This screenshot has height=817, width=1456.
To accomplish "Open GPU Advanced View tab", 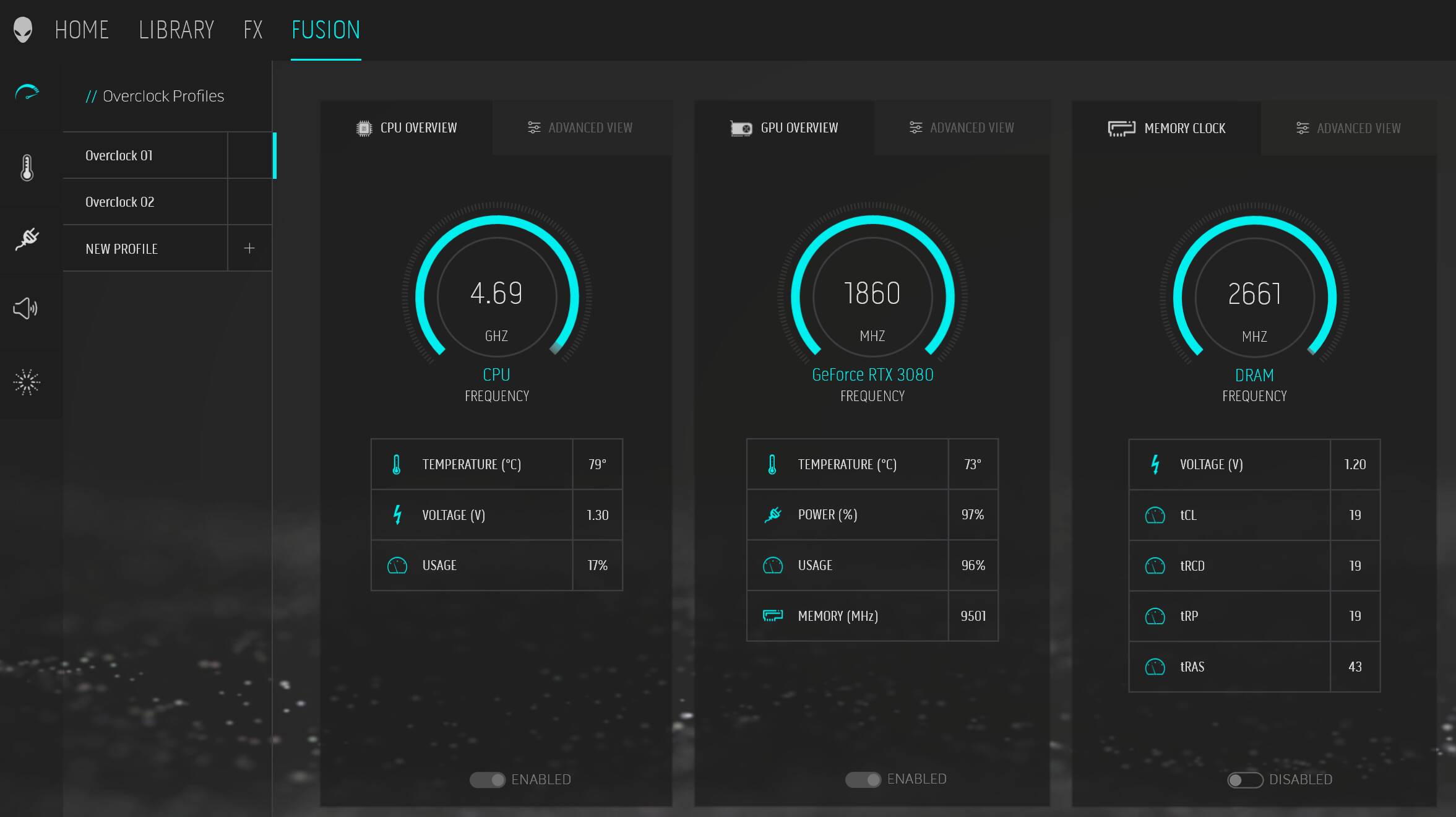I will pyautogui.click(x=962, y=128).
